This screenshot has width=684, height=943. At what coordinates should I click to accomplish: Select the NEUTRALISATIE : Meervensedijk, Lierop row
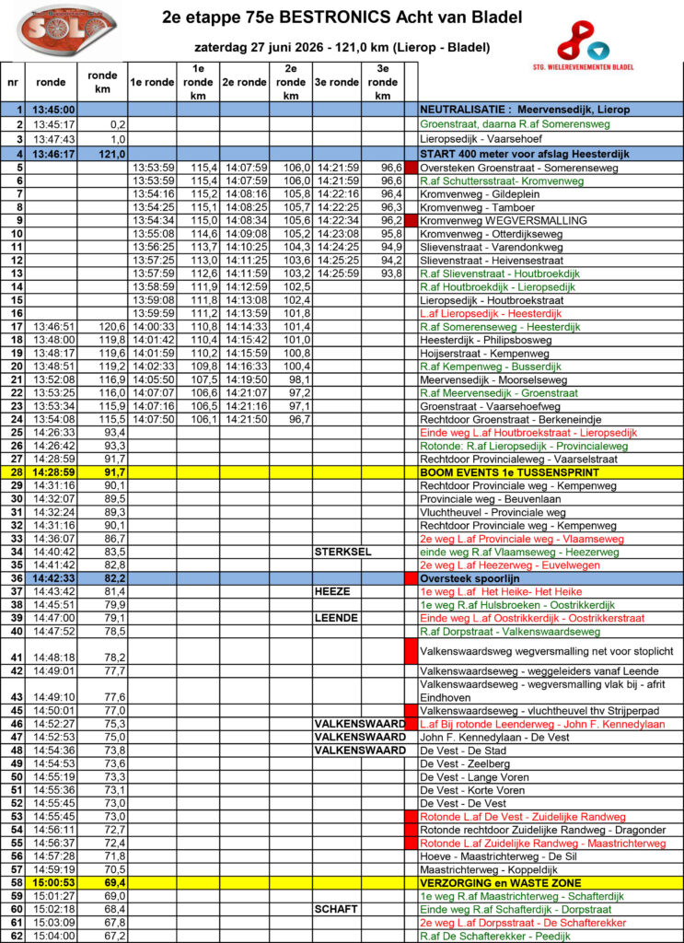pyautogui.click(x=342, y=110)
